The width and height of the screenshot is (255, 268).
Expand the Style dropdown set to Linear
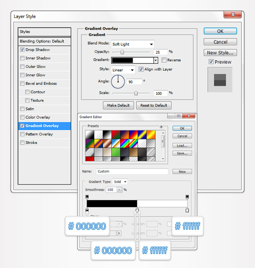(x=123, y=69)
